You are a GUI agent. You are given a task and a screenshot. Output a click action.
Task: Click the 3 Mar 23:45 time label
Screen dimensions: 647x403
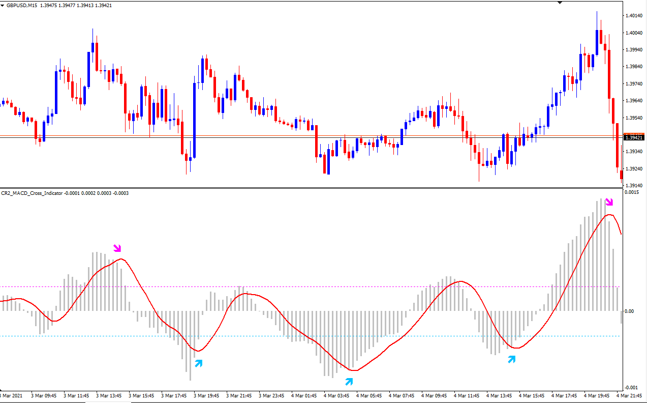pos(271,395)
